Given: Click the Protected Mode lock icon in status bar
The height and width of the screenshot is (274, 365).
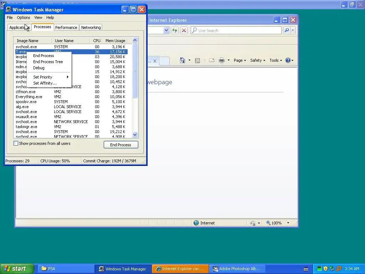Looking at the screenshot, I should 253,223.
